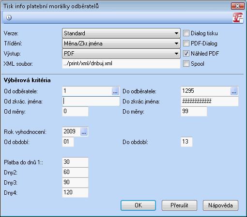This screenshot has height=217, width=247.
Task: Open lookup button for Do odběratele
Action: click(234, 91)
